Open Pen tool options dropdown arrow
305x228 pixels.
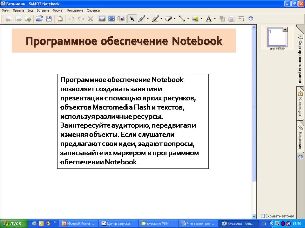148,19
